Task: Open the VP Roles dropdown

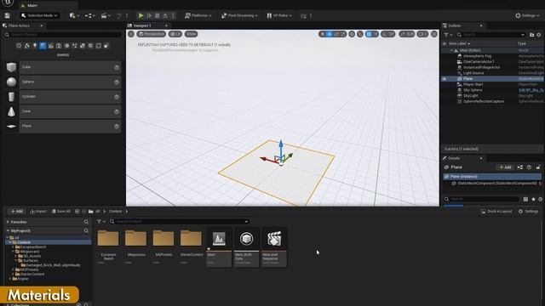Action: (x=279, y=15)
